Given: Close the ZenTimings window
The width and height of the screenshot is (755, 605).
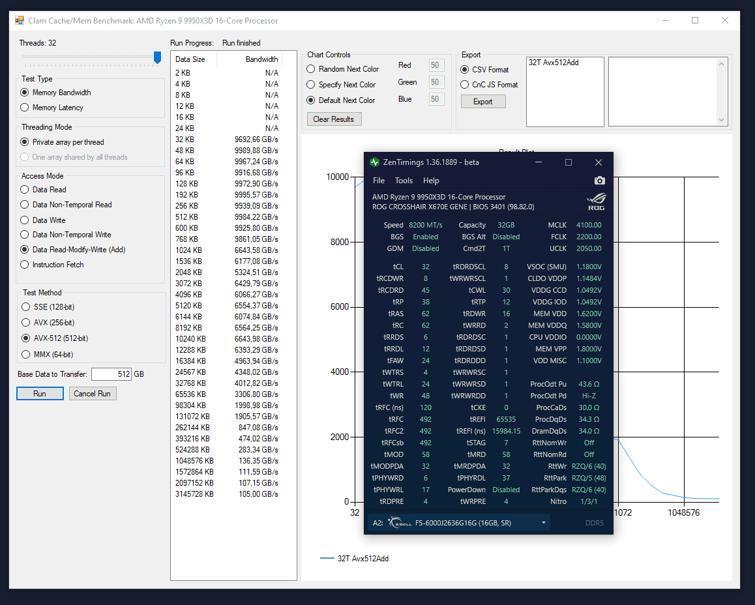Looking at the screenshot, I should click(x=598, y=162).
